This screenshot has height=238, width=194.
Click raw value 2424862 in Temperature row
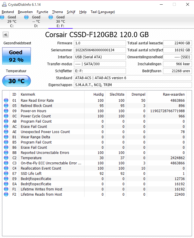177,158
